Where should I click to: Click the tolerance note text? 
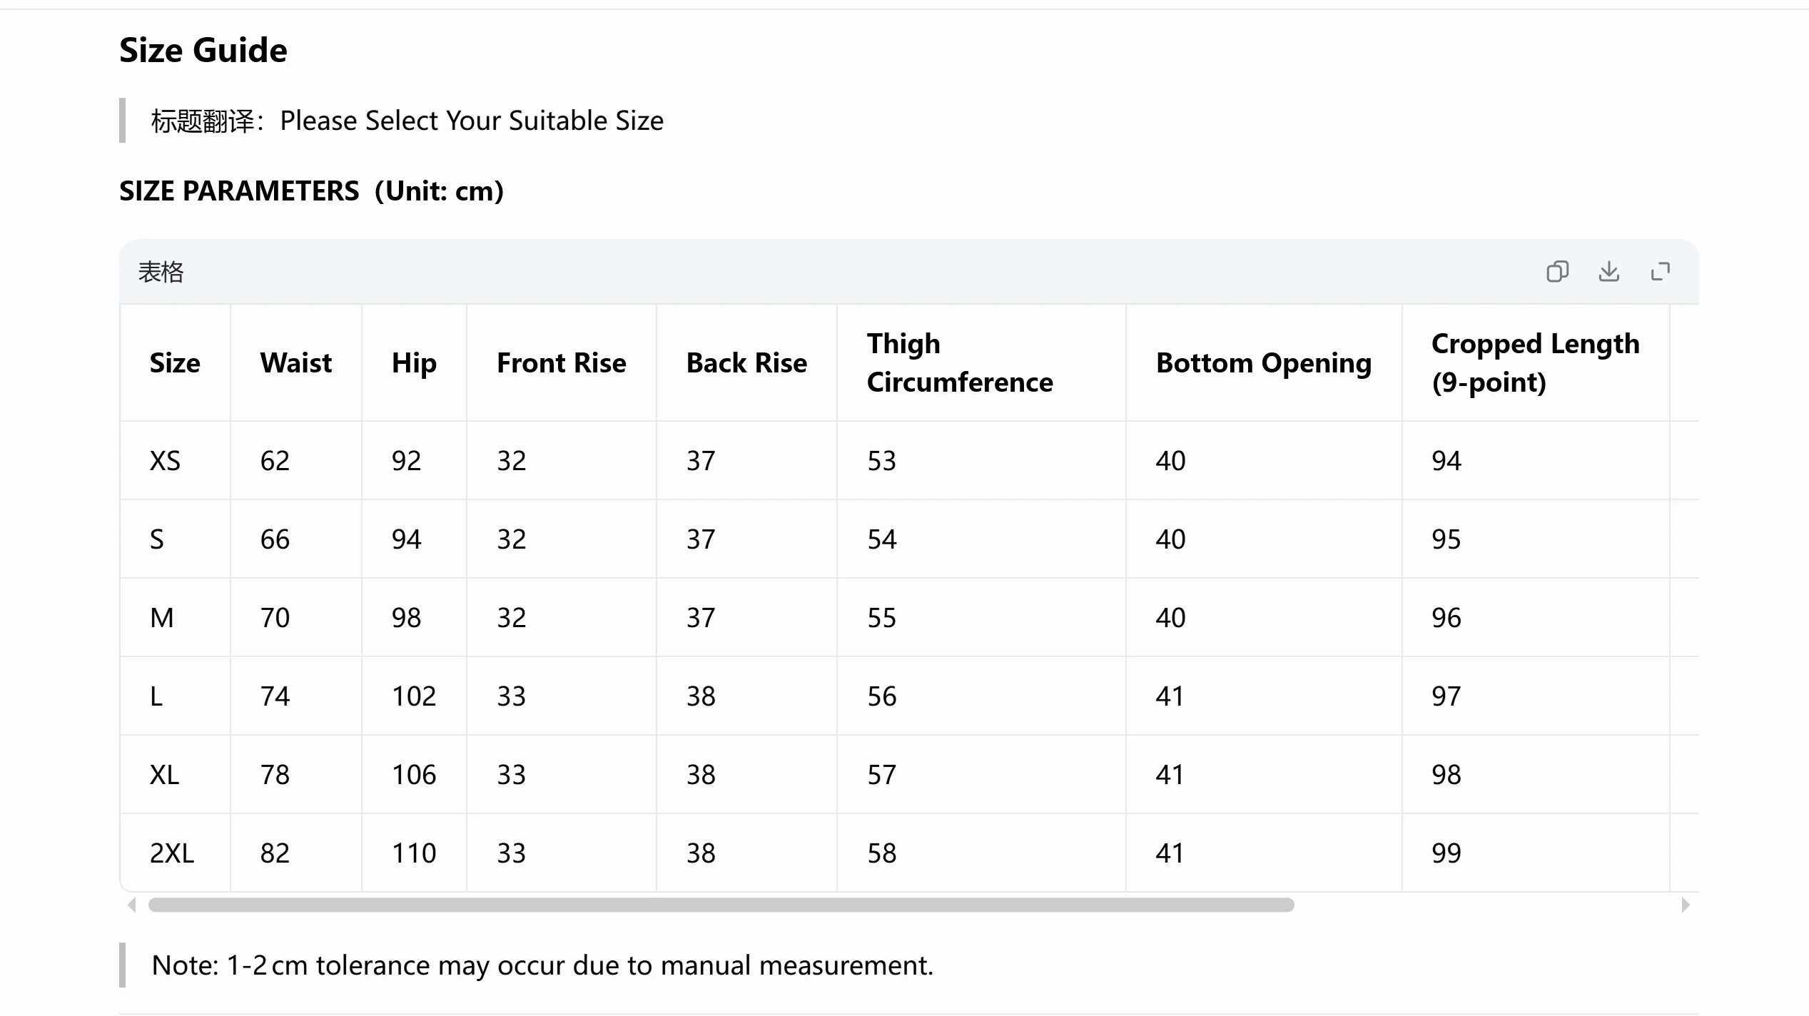click(542, 965)
